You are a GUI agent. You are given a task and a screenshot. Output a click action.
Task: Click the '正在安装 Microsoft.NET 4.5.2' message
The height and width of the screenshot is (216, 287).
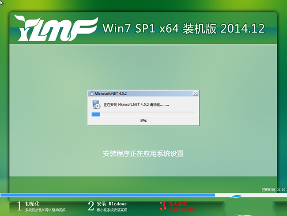pyautogui.click(x=136, y=105)
